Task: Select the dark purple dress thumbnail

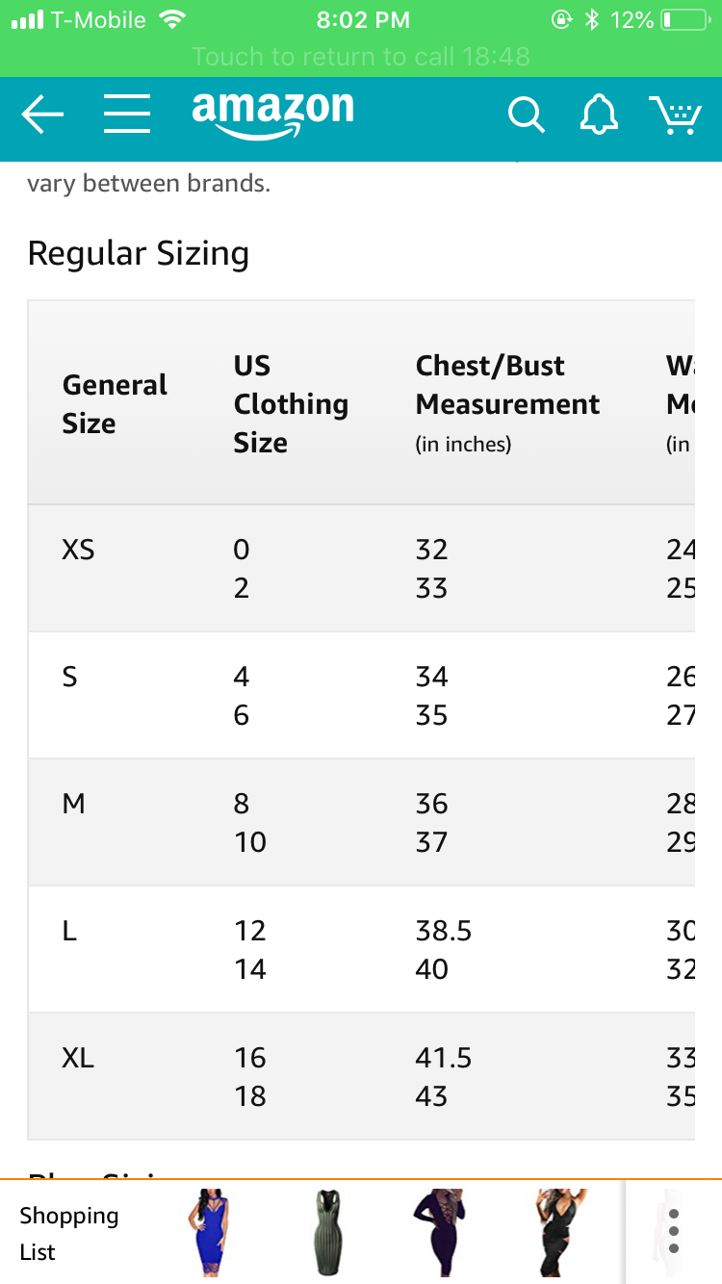Action: coord(438,1233)
